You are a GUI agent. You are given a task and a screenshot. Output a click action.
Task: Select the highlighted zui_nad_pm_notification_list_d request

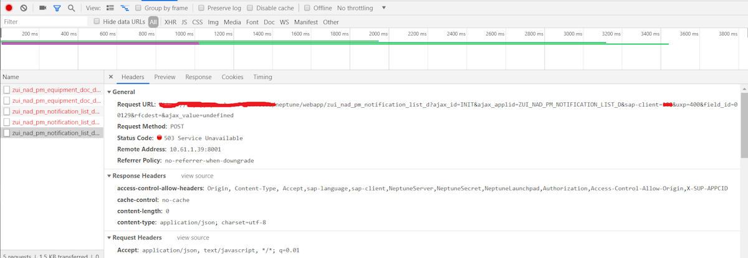(52, 133)
